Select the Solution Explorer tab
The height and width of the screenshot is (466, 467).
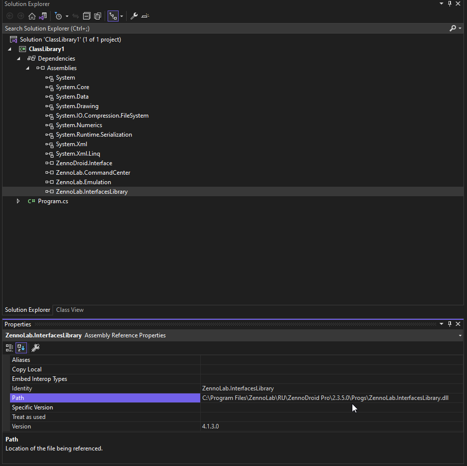point(28,310)
